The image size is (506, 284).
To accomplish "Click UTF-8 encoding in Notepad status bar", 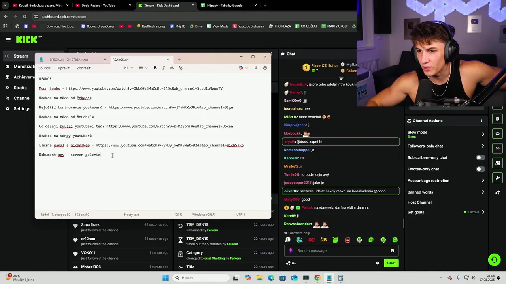I will [x=241, y=215].
